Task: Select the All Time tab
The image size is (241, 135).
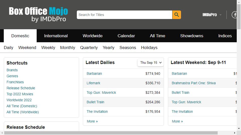Action: (157, 36)
